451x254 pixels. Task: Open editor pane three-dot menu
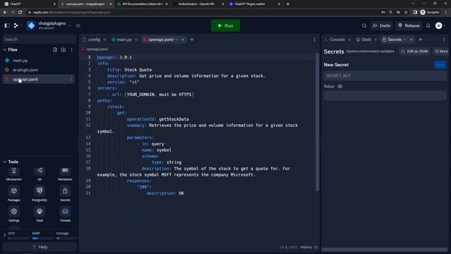pyautogui.click(x=314, y=40)
